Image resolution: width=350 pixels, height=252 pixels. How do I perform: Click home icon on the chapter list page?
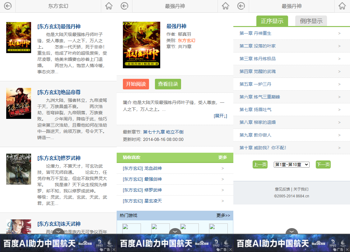[342, 6]
